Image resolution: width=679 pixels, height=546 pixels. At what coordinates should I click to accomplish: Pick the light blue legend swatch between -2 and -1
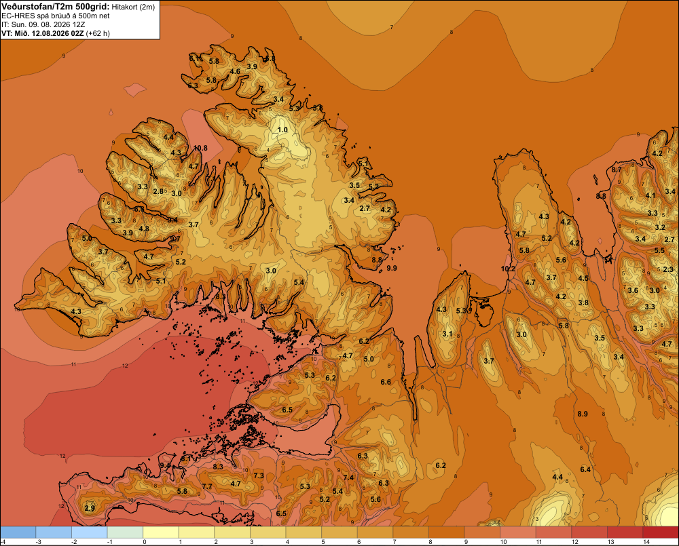(x=89, y=532)
